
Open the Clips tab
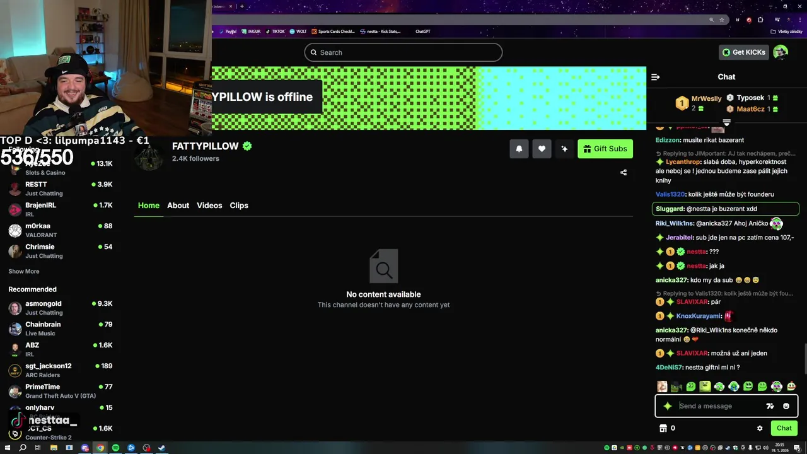coord(239,206)
